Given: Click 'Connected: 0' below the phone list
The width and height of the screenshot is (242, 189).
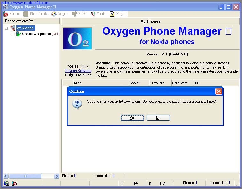Looking at the screenshot, I should (x=104, y=176).
